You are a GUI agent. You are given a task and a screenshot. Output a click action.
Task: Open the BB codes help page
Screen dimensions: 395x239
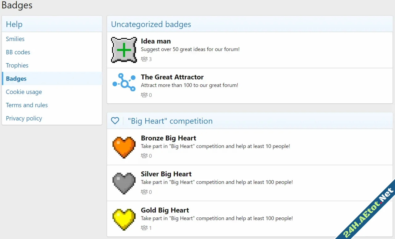coord(18,52)
